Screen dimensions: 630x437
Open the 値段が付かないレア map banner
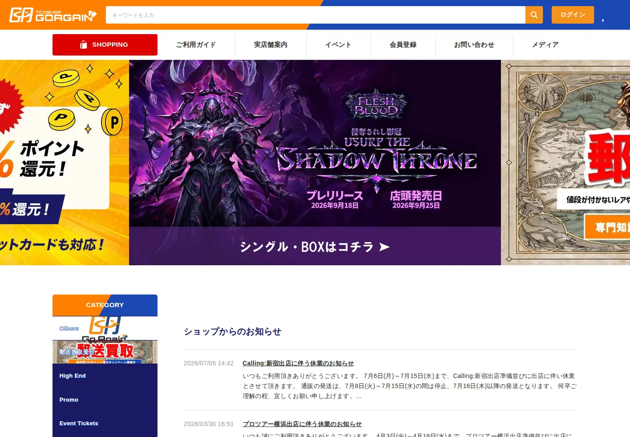coord(565,163)
